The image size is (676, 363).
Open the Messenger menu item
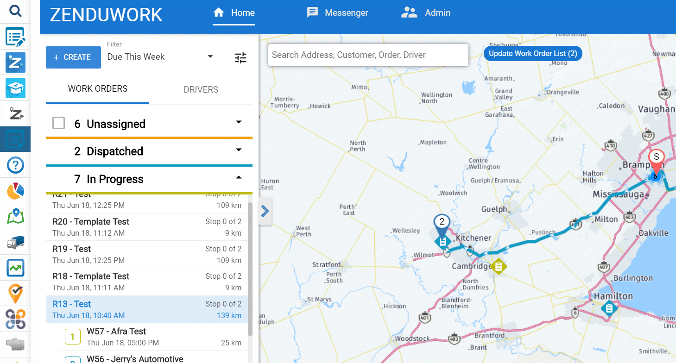tap(338, 13)
